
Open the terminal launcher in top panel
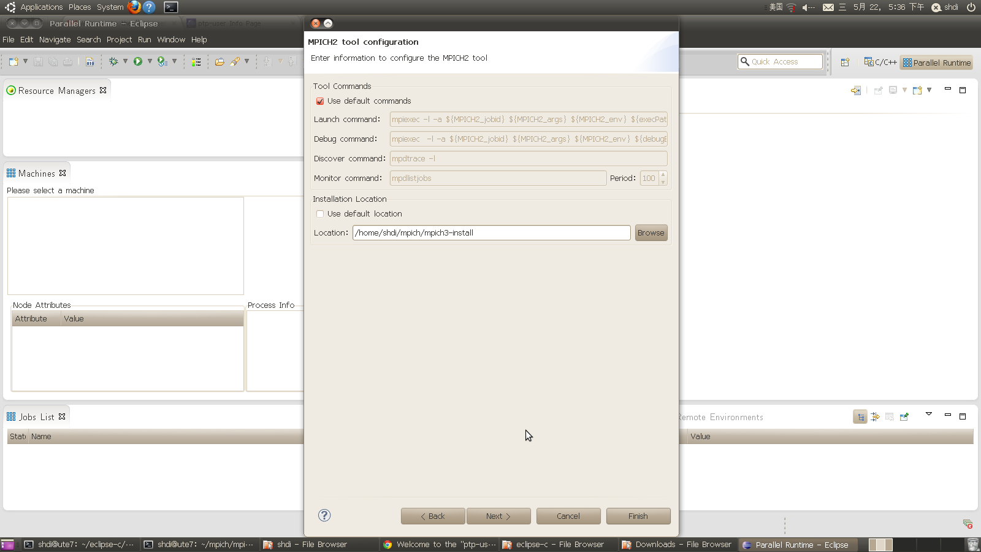[171, 7]
